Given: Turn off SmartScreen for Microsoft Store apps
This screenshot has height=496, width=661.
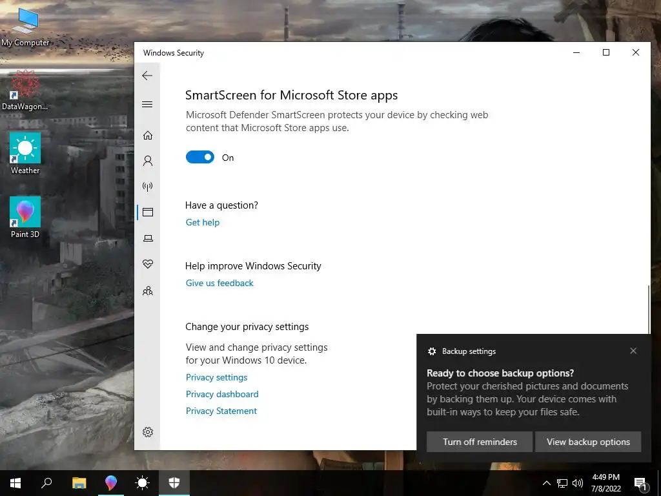Looking at the screenshot, I should tap(200, 158).
